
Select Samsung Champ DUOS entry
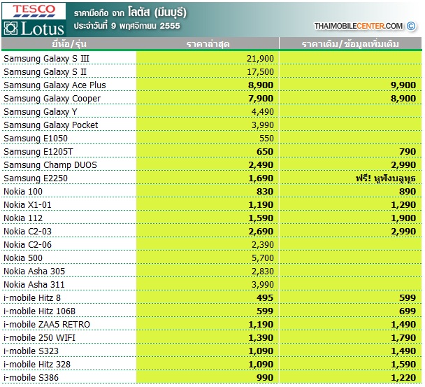click(x=50, y=165)
